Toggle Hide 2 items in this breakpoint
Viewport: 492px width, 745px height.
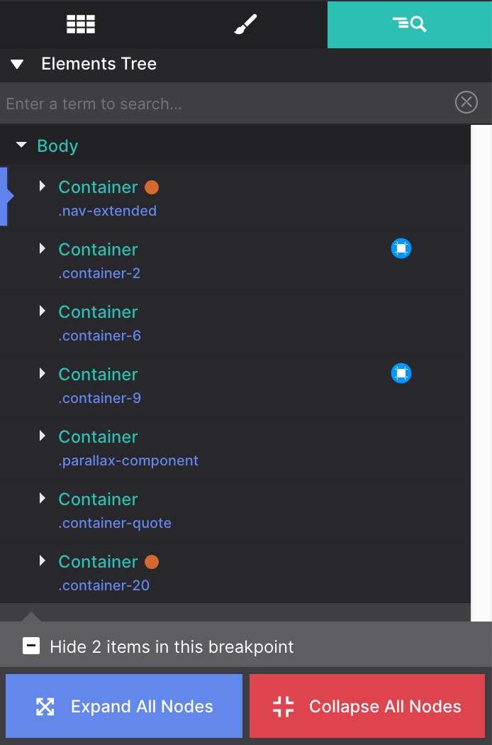[x=31, y=646]
